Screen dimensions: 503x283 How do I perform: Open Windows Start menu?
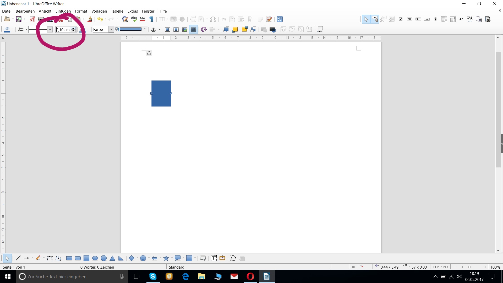point(8,276)
